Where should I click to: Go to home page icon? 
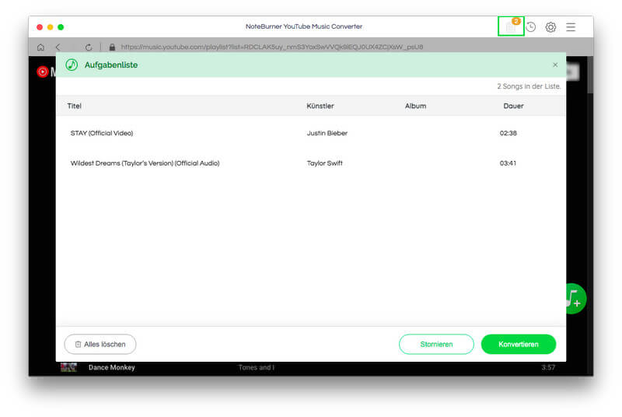coord(40,47)
